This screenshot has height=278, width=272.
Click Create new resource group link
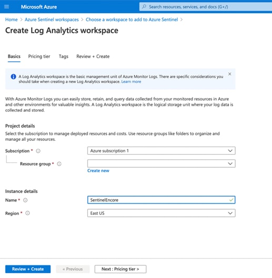point(98,170)
